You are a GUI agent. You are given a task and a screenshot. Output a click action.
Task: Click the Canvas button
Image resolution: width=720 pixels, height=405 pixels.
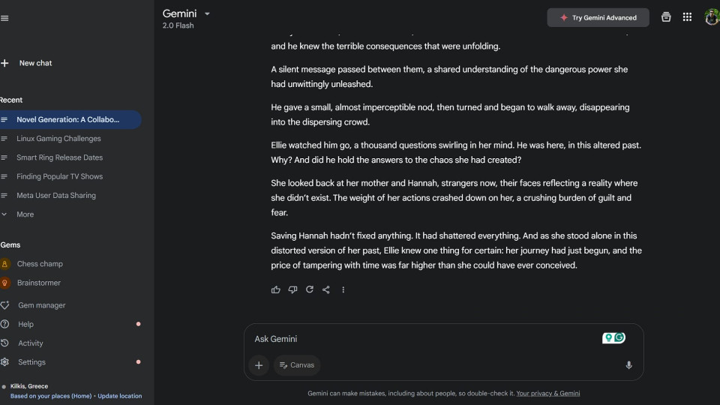[297, 365]
